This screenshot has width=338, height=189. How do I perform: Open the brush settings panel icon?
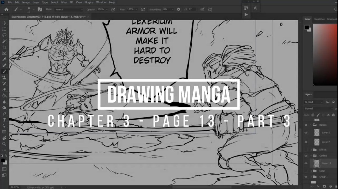pyautogui.click(x=40, y=9)
